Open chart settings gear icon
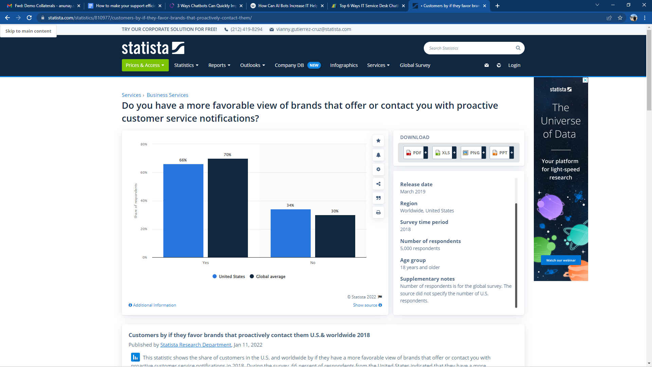The width and height of the screenshot is (652, 367). coord(378,169)
